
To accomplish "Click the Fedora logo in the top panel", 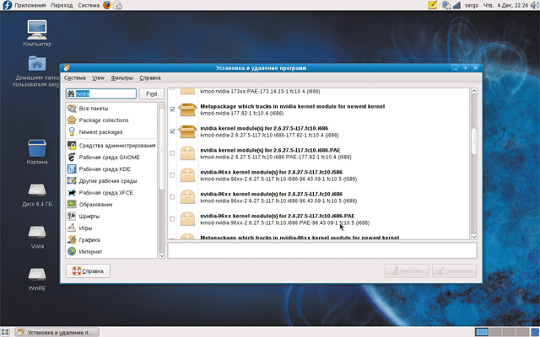I will [7, 5].
